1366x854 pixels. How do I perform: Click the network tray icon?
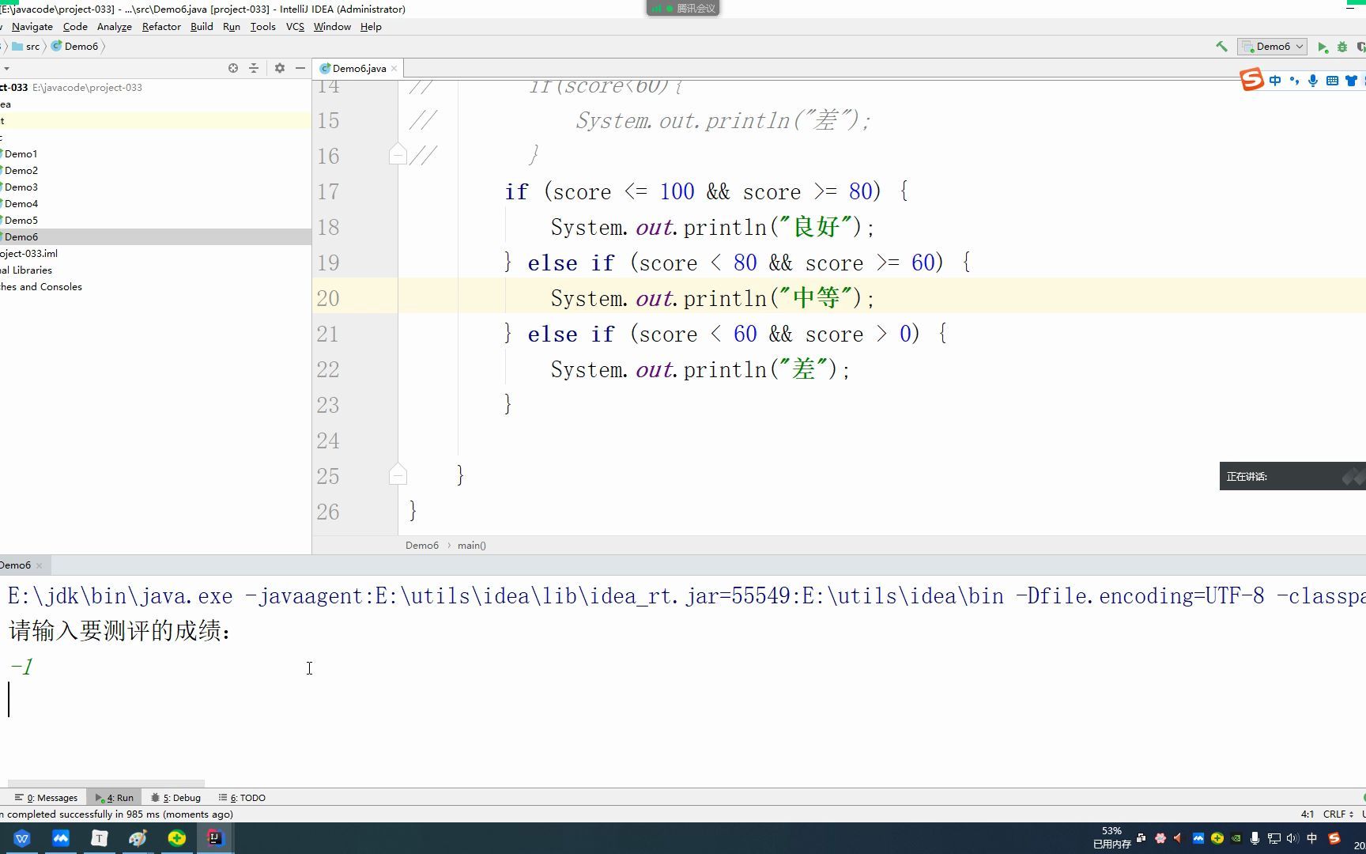pyautogui.click(x=1274, y=838)
